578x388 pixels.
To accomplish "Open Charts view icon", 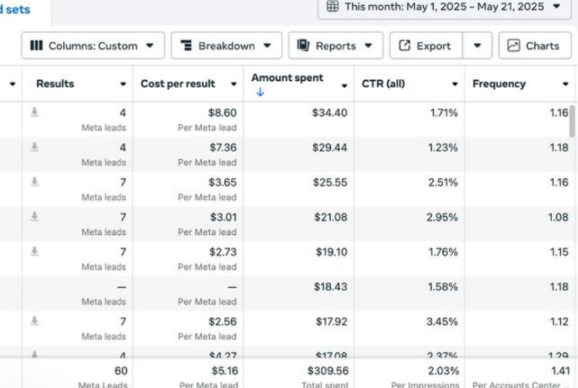I will (x=514, y=46).
